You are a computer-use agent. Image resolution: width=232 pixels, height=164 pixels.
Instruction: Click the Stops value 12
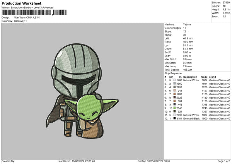(184, 31)
